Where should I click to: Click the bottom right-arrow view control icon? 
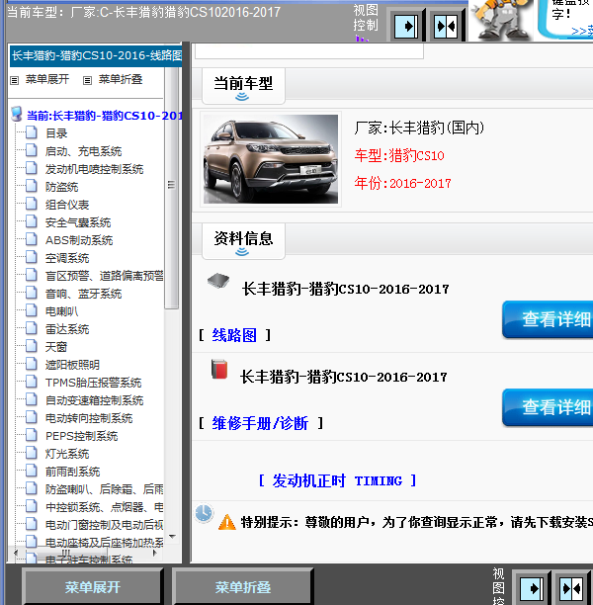[532, 588]
